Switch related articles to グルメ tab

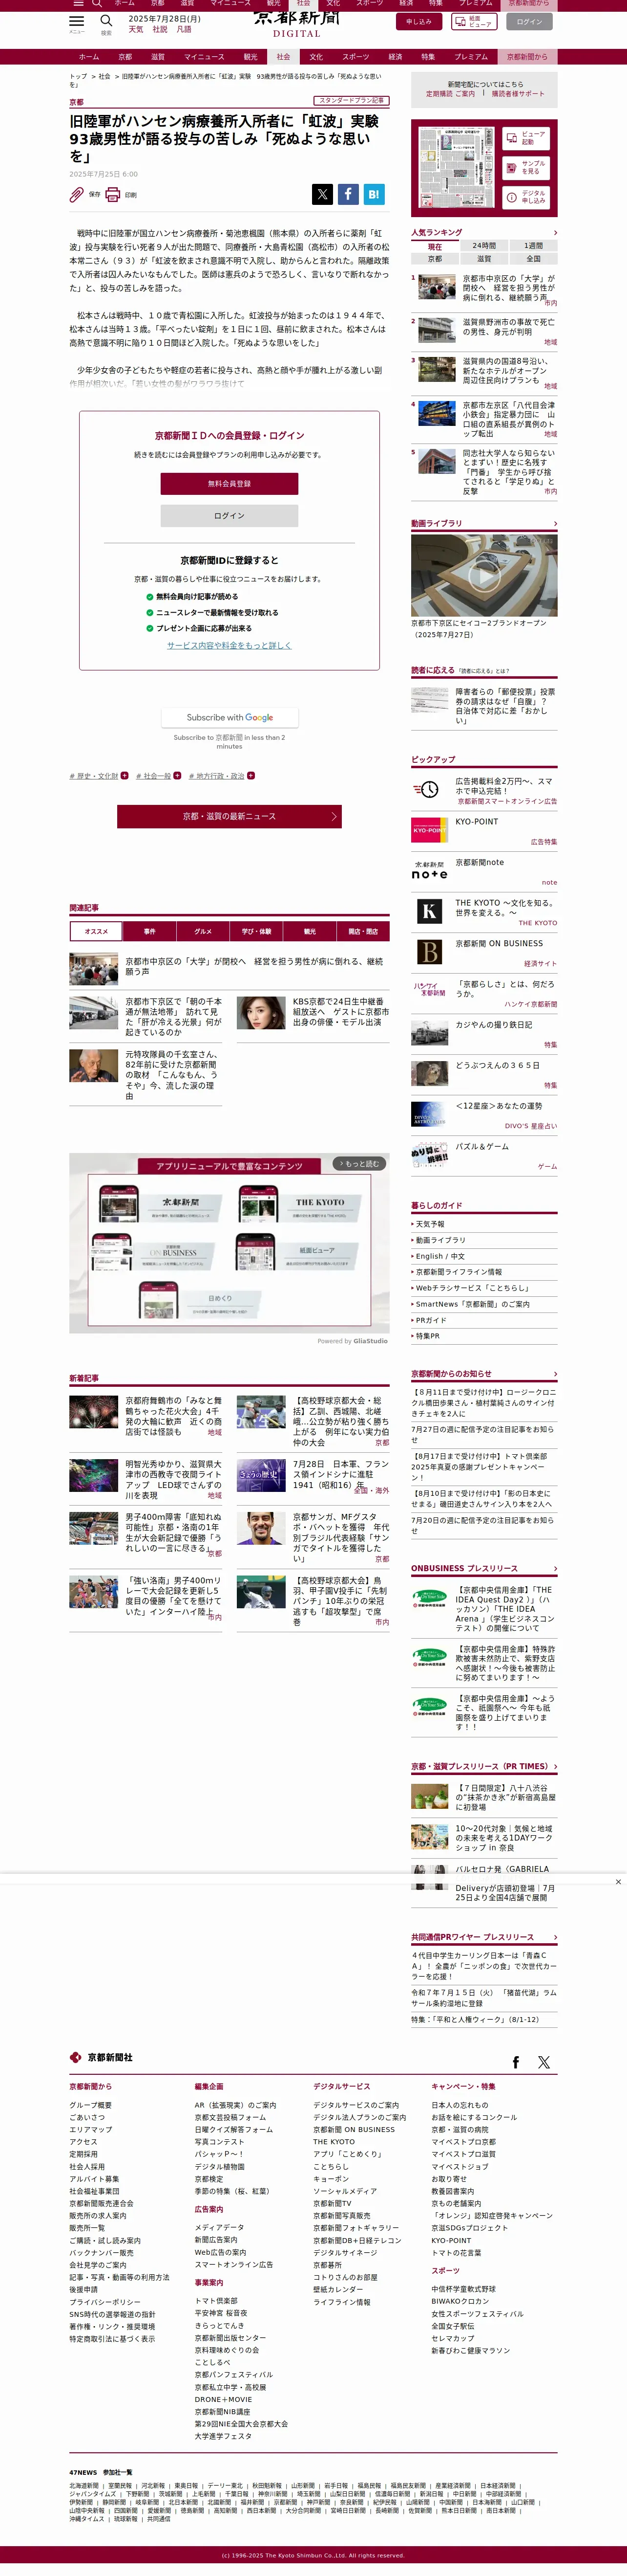203,931
